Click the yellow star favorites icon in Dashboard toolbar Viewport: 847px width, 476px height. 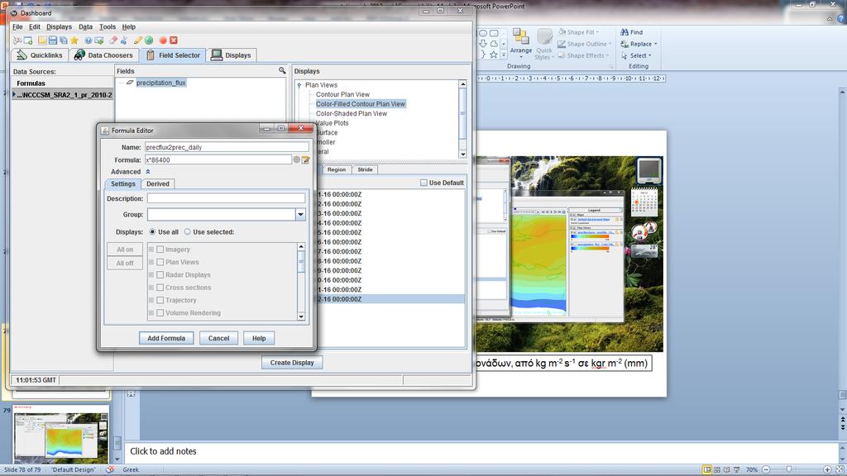pos(74,40)
